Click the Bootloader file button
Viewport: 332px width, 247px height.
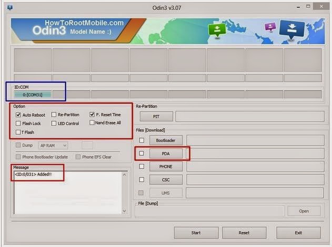point(166,141)
